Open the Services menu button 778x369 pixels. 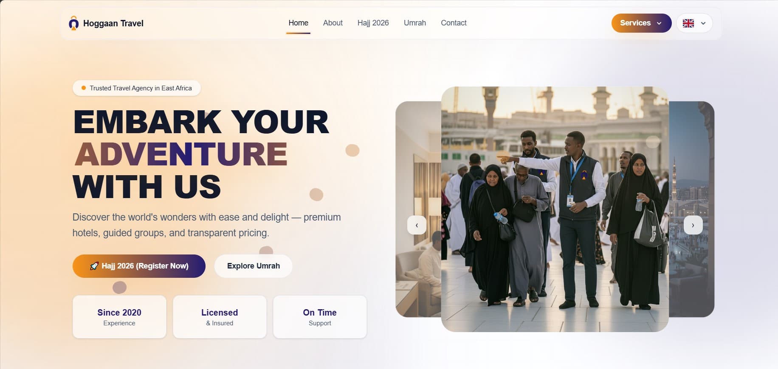click(x=641, y=23)
